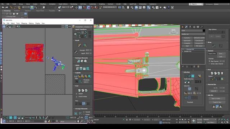The image size is (230, 129).
Task: Toggle Unwrap UVW modifier visibility eye
Action: coord(183,49)
